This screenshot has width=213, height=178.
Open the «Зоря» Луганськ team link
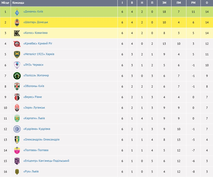click(x=34, y=107)
